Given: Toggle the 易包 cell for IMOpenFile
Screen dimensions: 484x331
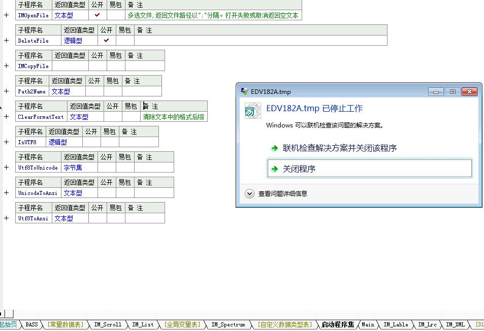Looking at the screenshot, I should click(x=116, y=15).
